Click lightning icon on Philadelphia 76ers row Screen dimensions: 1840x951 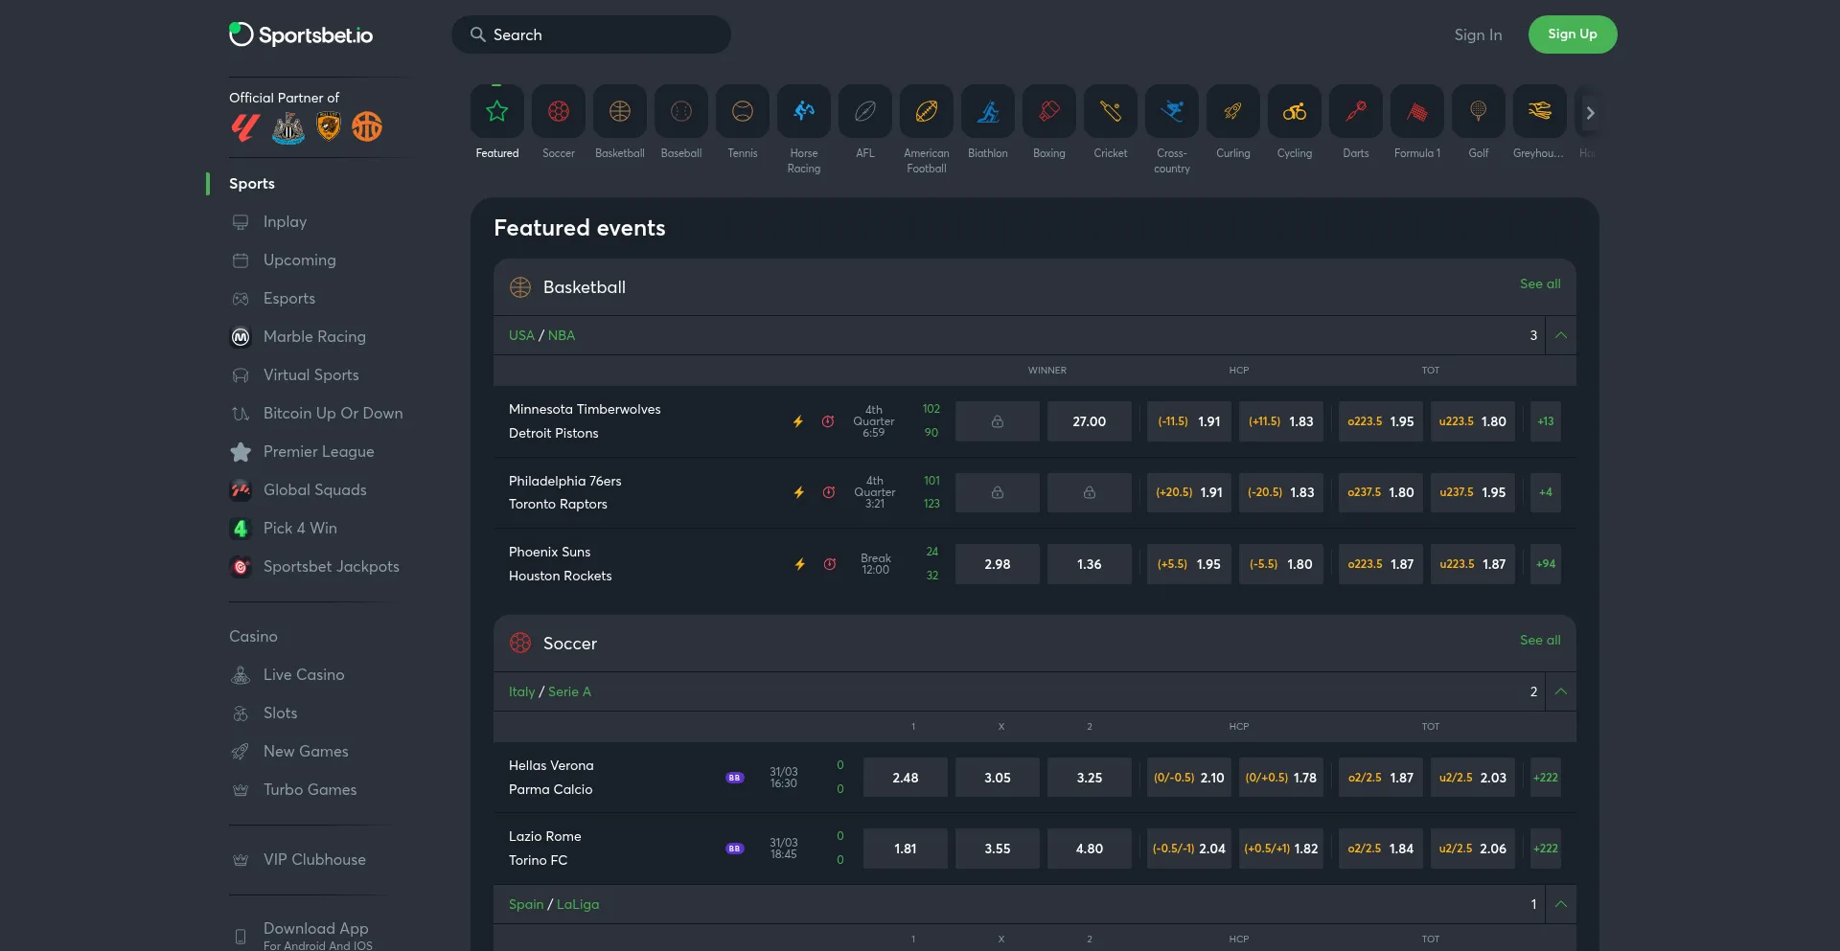point(799,492)
